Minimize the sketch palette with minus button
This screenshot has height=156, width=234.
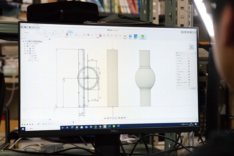coord(196,53)
